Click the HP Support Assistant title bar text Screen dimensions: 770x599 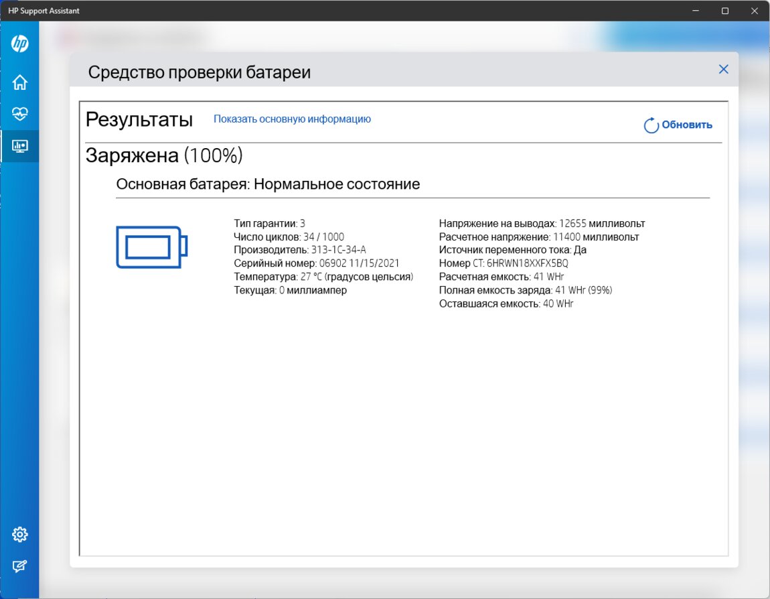click(43, 11)
